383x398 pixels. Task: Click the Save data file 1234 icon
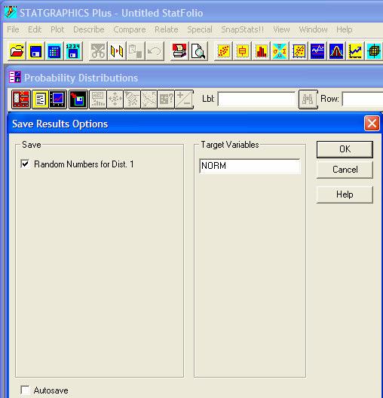point(73,51)
